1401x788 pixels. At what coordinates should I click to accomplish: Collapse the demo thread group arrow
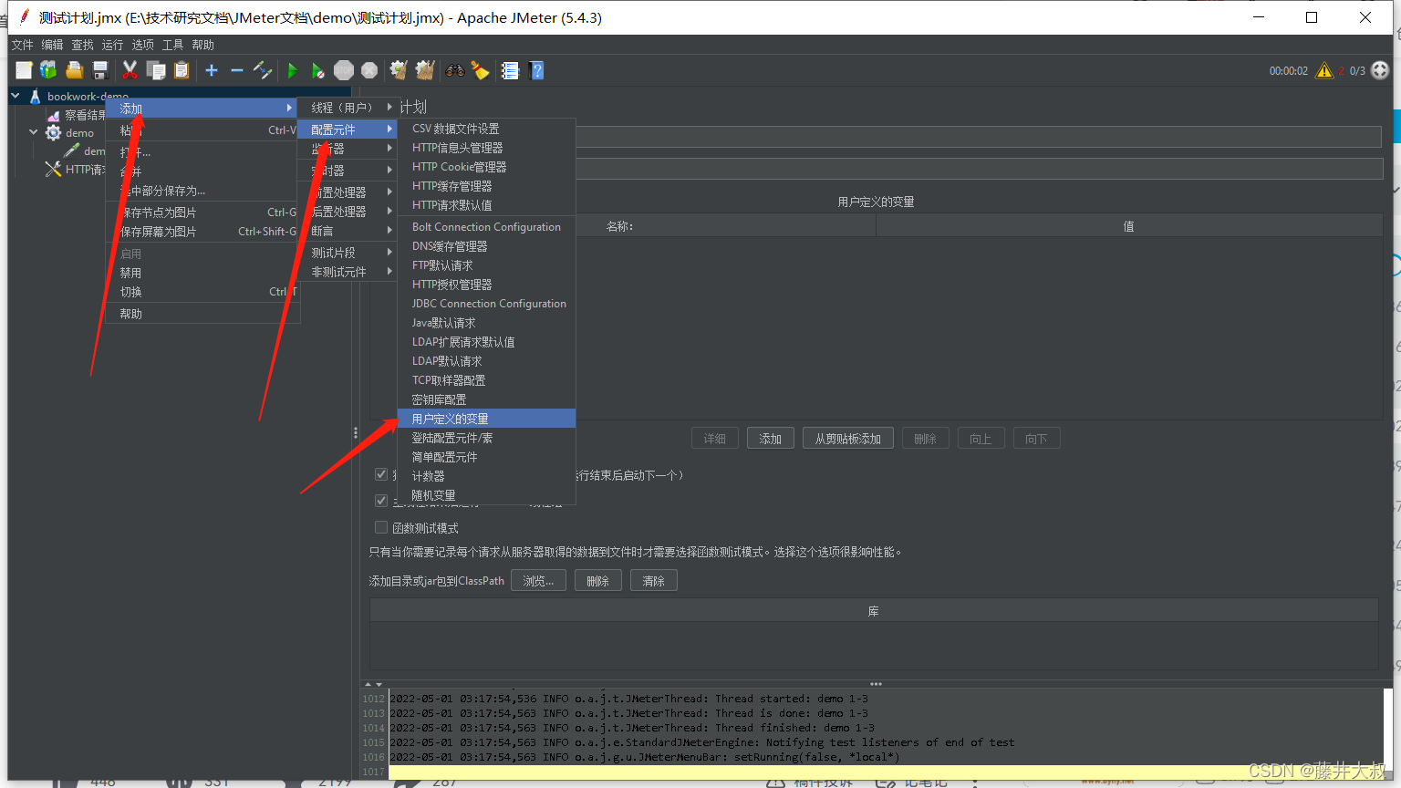click(x=34, y=132)
